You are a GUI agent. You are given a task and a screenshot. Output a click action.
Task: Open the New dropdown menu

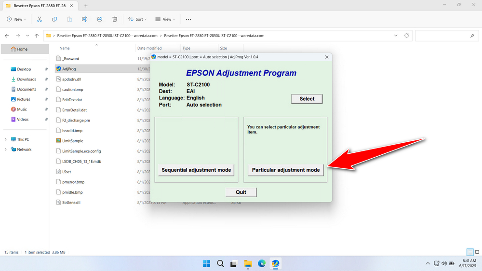16,19
